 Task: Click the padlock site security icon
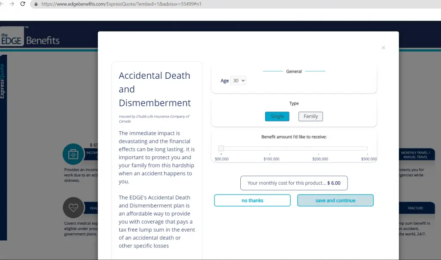[x=36, y=4]
